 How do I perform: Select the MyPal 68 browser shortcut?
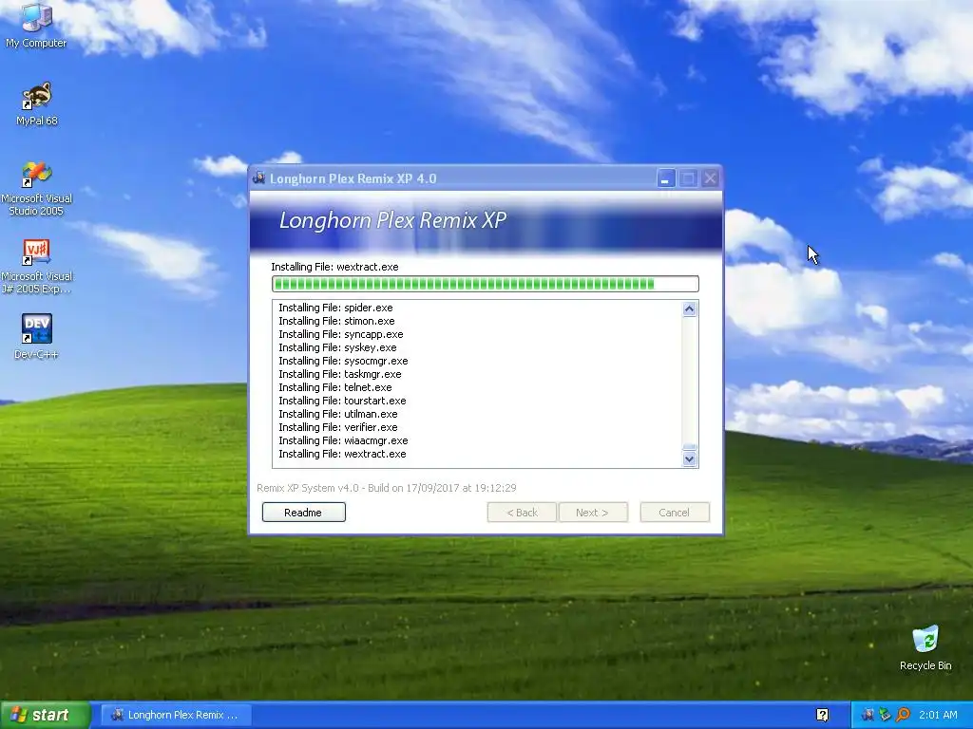pos(36,103)
